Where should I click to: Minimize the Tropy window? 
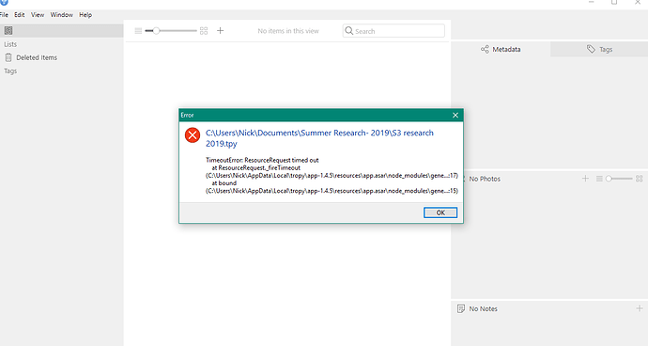(591, 3)
